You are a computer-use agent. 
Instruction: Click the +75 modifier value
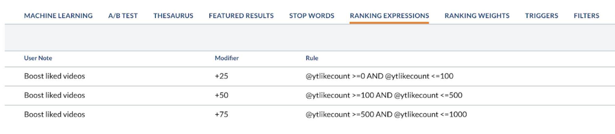(x=222, y=114)
